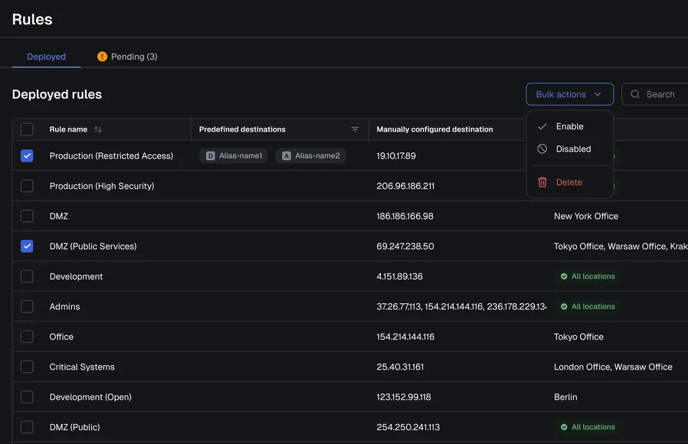The image size is (688, 444).
Task: Open the Predefined destinations filter icon
Action: [355, 129]
